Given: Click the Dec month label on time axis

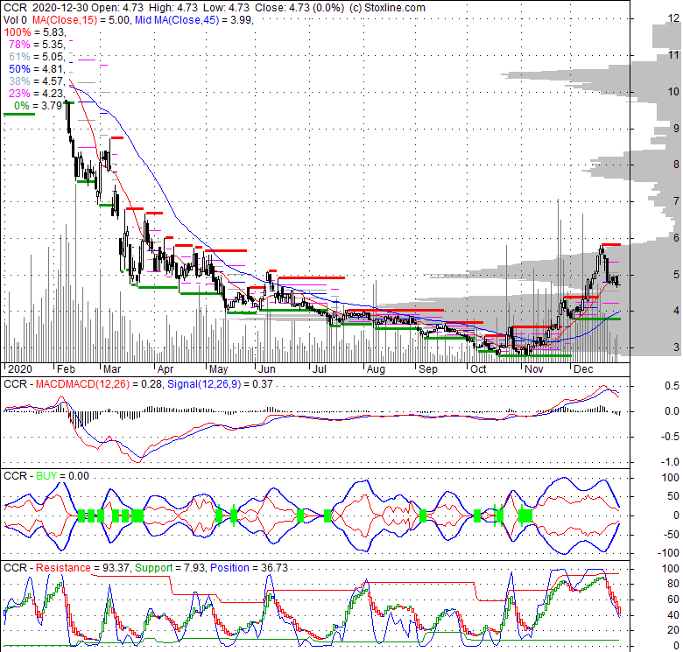Looking at the screenshot, I should click(583, 369).
